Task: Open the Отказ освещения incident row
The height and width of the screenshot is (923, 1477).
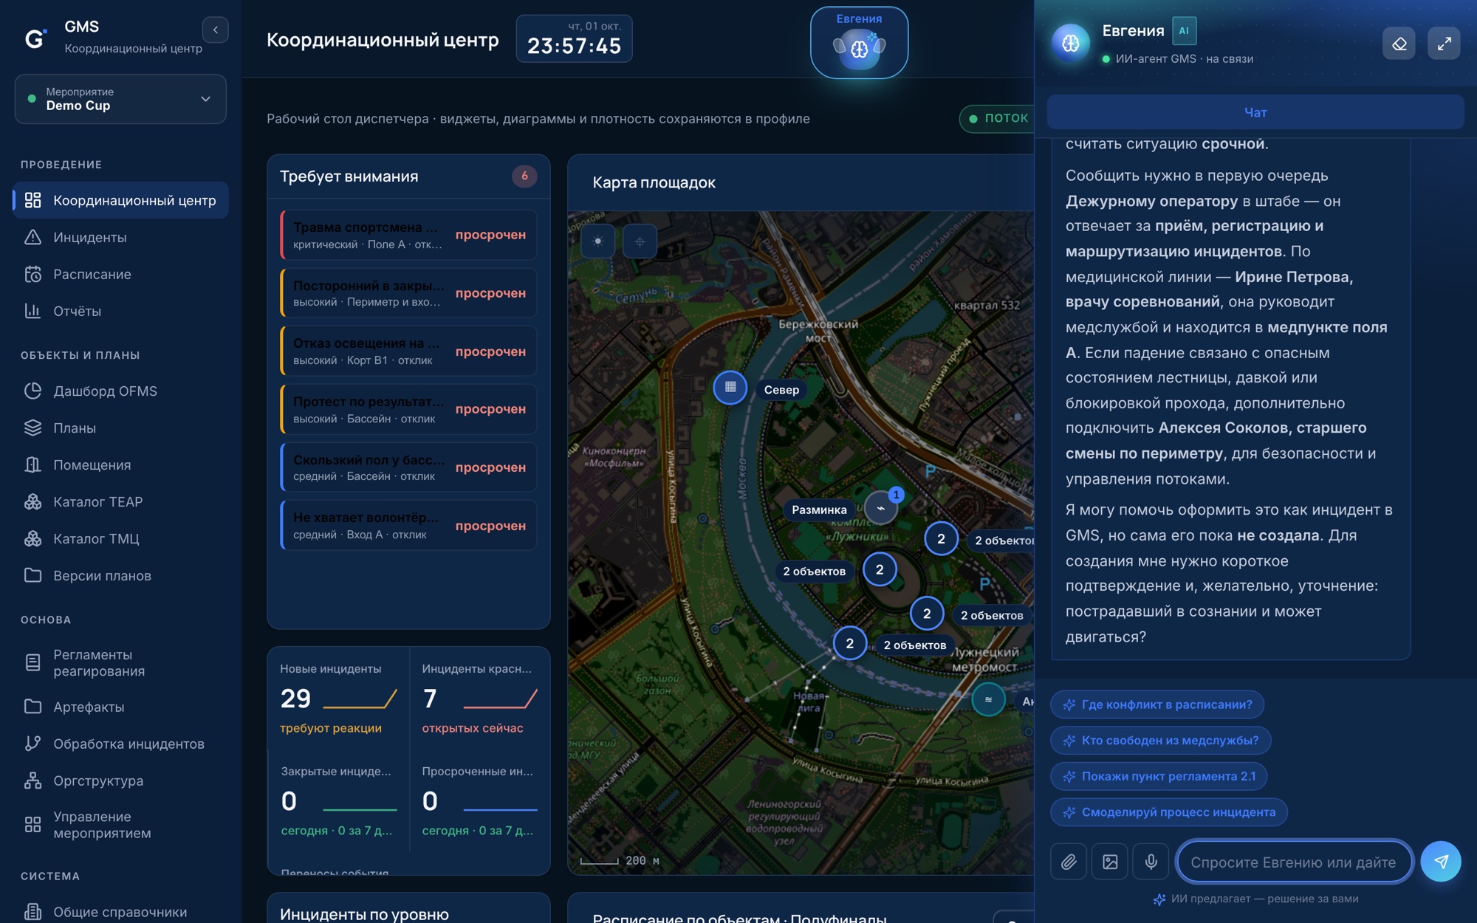Action: (x=409, y=351)
